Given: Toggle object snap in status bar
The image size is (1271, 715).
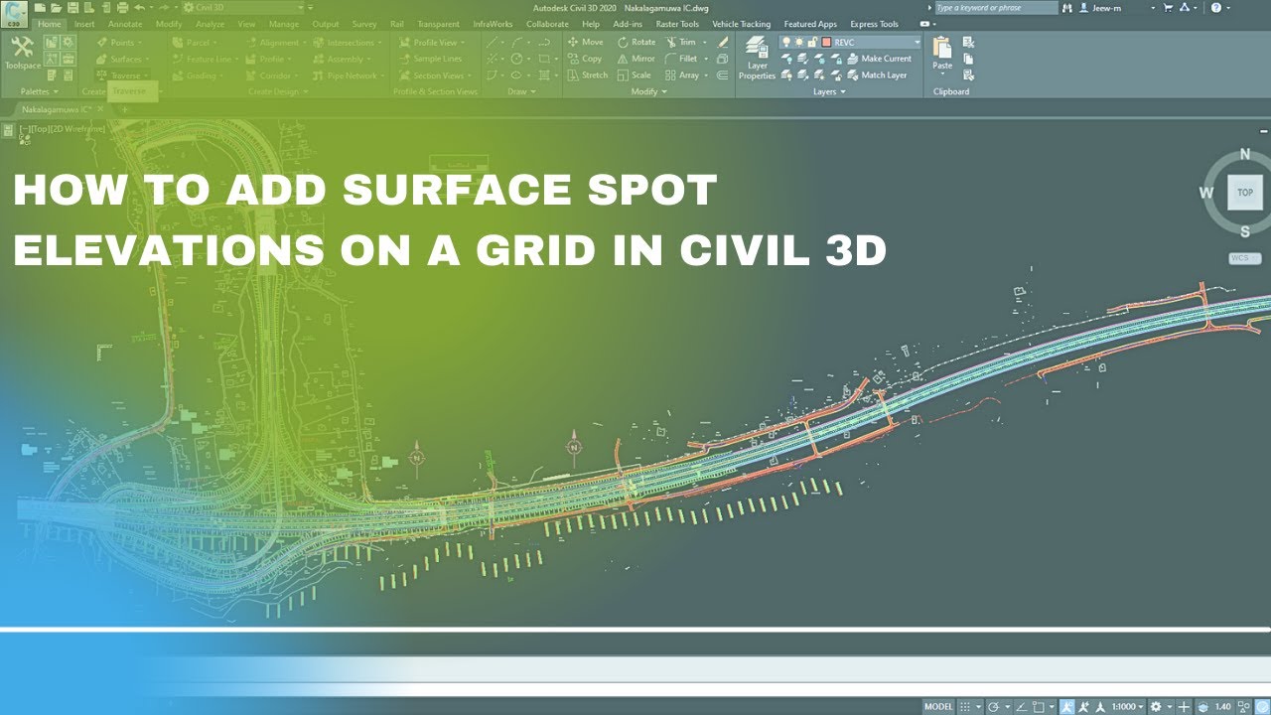Looking at the screenshot, I should [x=1038, y=707].
